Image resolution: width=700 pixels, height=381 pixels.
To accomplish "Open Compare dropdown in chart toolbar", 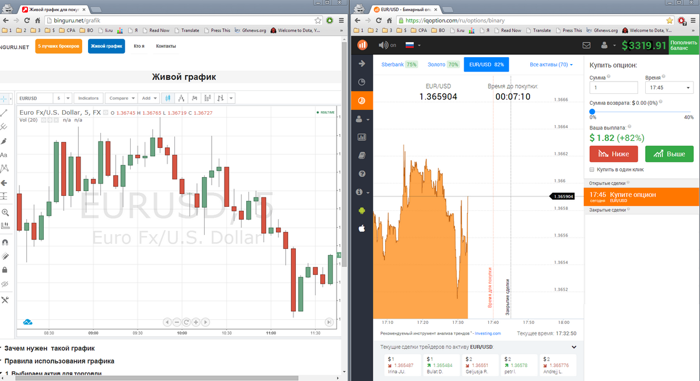I will [122, 98].
